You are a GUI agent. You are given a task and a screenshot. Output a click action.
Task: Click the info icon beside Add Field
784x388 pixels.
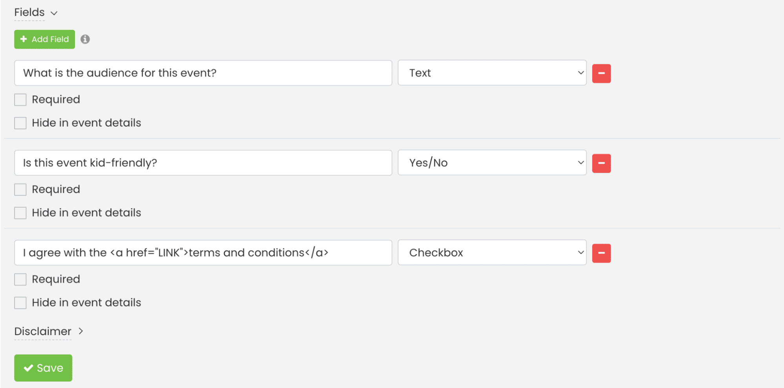pyautogui.click(x=85, y=39)
